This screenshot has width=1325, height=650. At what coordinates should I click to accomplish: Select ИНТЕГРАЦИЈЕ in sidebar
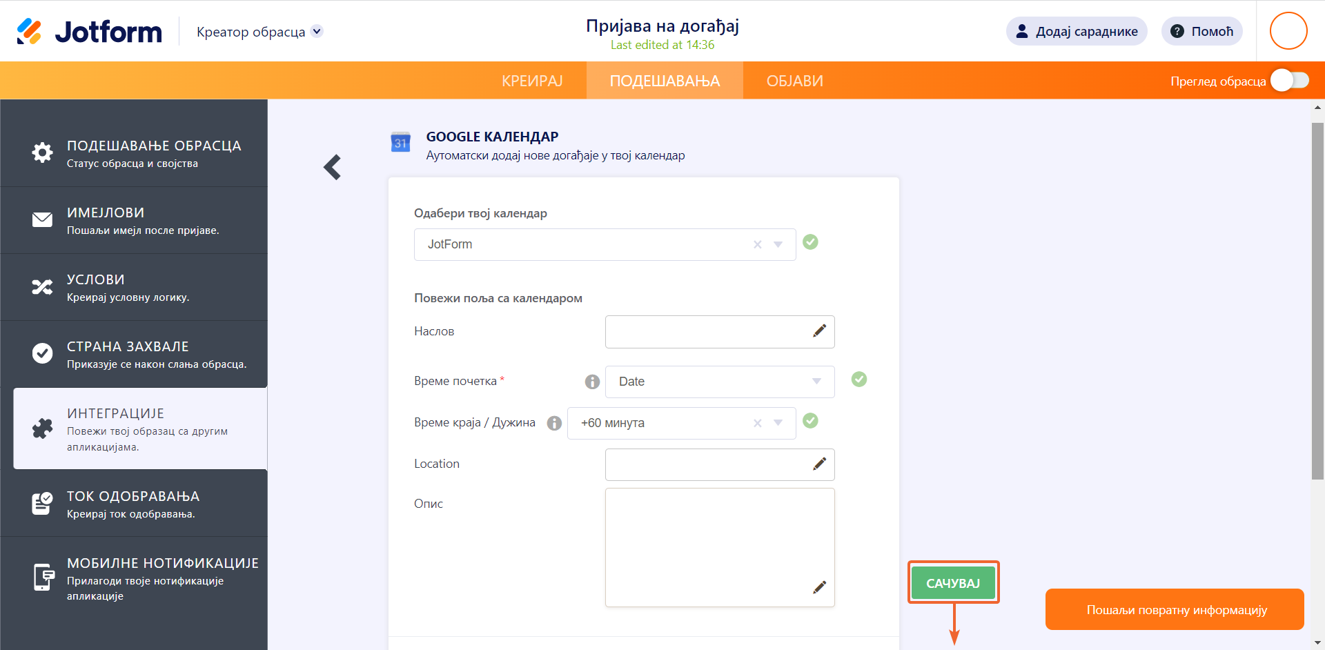click(140, 429)
